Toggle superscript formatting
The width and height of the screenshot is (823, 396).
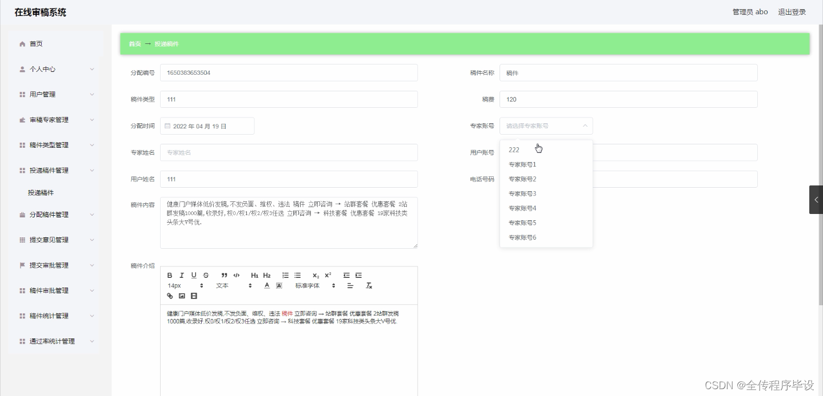pyautogui.click(x=327, y=276)
